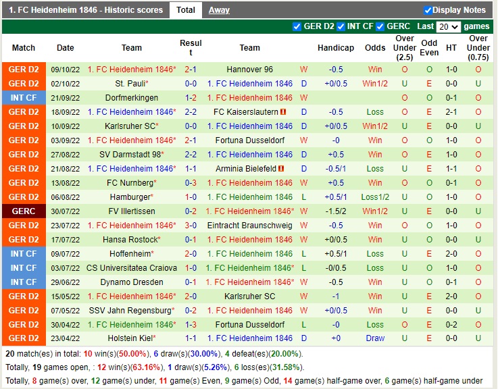Click GER D2 league label in 09/10/22 row
Viewport: 498px width, 389px height.
click(24, 70)
